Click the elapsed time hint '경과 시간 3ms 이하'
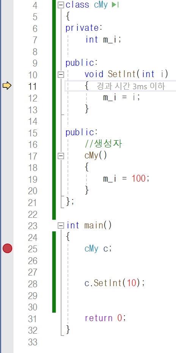This screenshot has height=353, width=176. coord(131,86)
